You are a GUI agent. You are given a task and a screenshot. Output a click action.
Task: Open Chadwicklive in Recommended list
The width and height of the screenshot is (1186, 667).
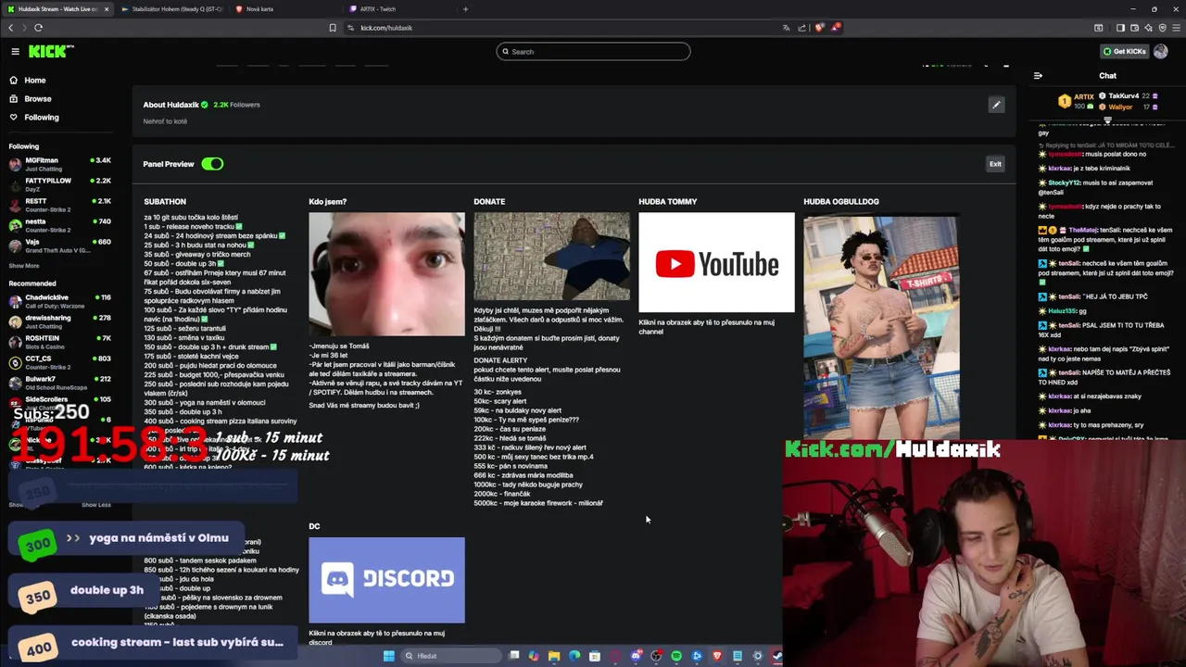pyautogui.click(x=59, y=301)
